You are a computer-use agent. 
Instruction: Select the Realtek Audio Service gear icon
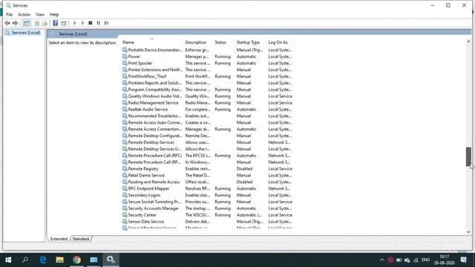tap(125, 109)
